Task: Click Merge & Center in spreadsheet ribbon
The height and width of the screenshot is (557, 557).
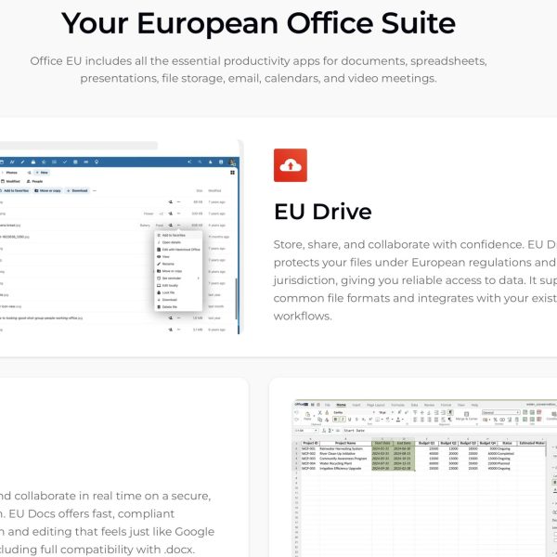Action: point(466,416)
